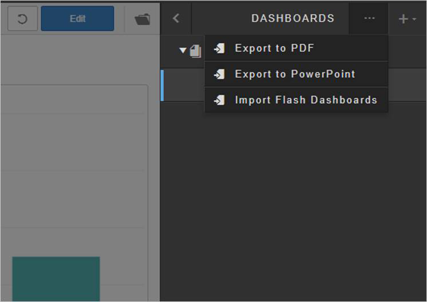
Task: Collapse the dashboard tree triangle
Action: point(183,50)
